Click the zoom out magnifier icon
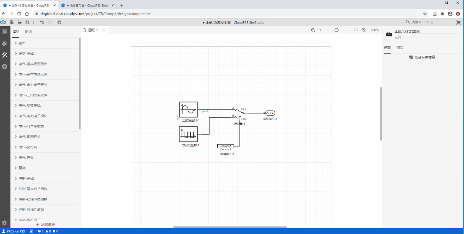 (313, 30)
